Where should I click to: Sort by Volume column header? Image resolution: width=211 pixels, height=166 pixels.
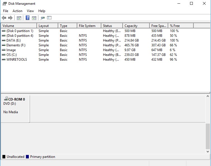[x=19, y=26]
